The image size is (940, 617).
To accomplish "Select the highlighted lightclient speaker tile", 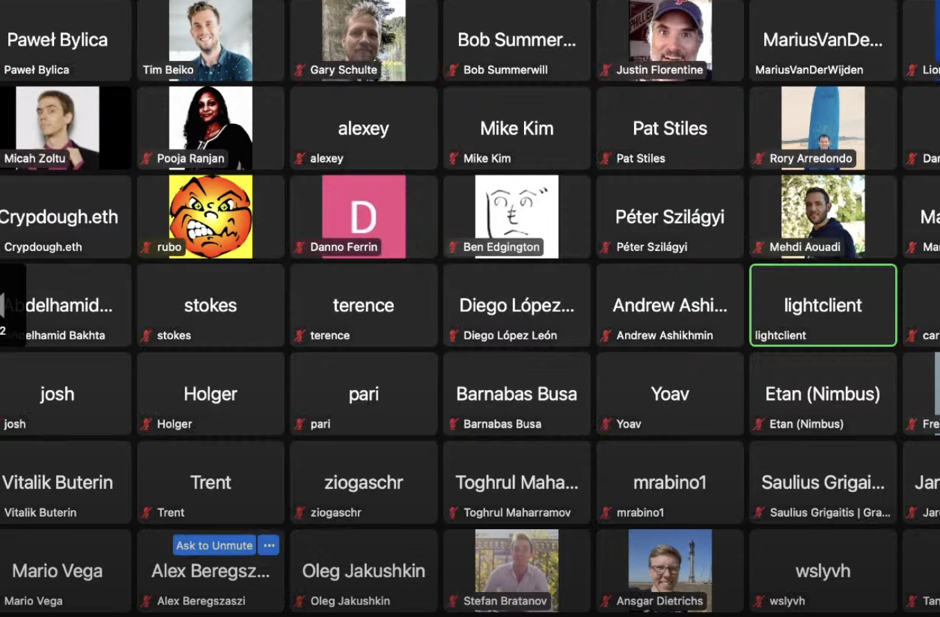I will (x=823, y=305).
